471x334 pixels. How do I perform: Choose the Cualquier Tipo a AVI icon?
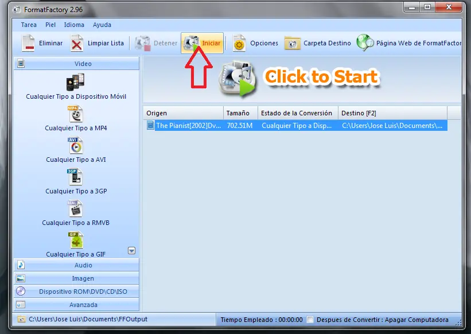pos(76,146)
